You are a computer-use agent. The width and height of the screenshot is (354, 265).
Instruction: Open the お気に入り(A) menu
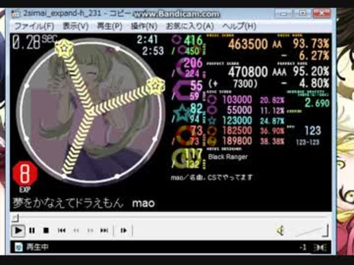190,26
